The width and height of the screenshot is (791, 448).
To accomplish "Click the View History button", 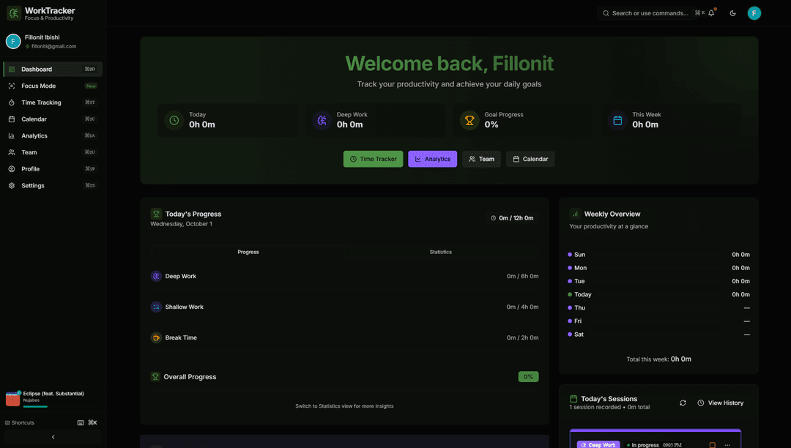I will tap(720, 403).
